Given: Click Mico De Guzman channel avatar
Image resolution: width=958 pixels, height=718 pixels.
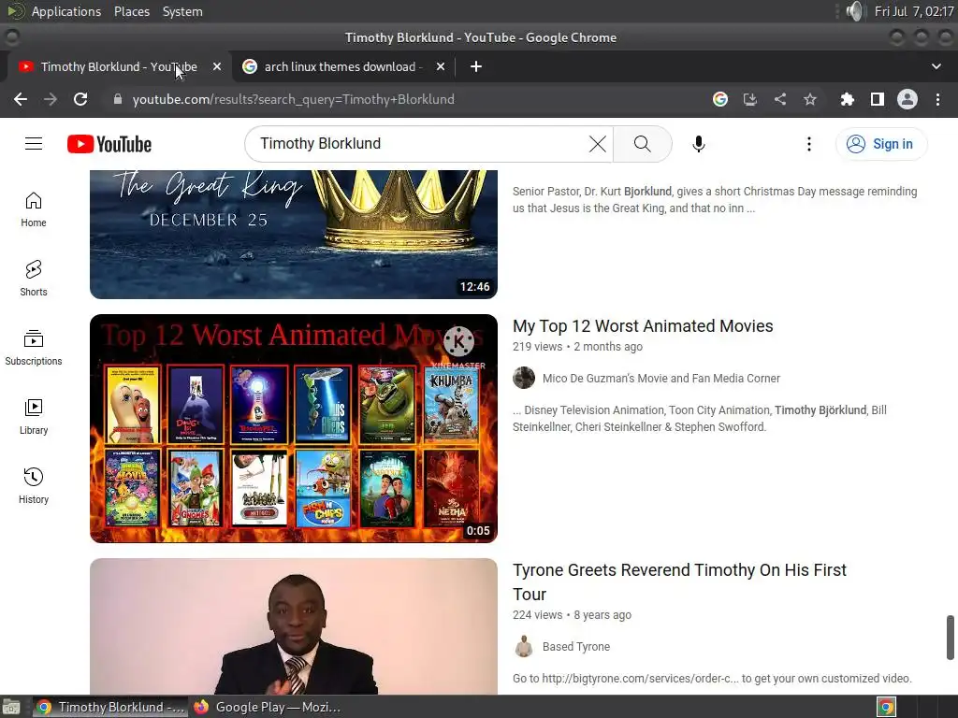Looking at the screenshot, I should coord(524,378).
